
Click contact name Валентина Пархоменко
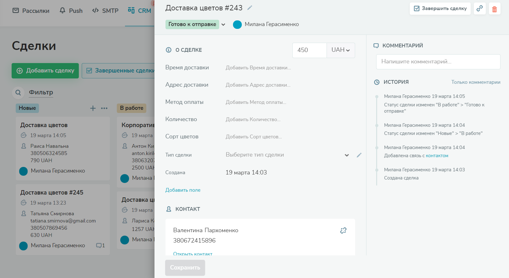click(206, 230)
